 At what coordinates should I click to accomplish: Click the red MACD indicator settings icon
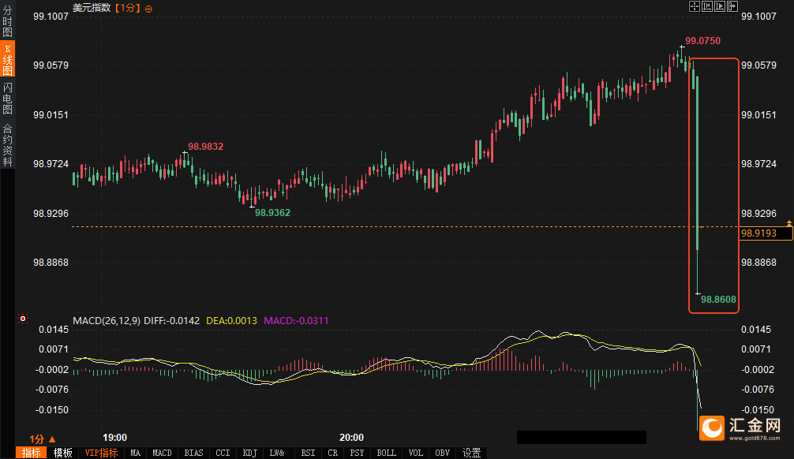[23, 319]
